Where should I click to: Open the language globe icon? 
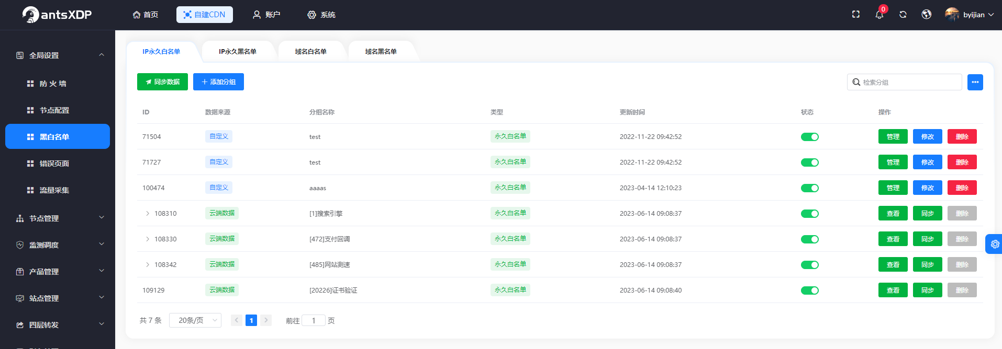[927, 15]
